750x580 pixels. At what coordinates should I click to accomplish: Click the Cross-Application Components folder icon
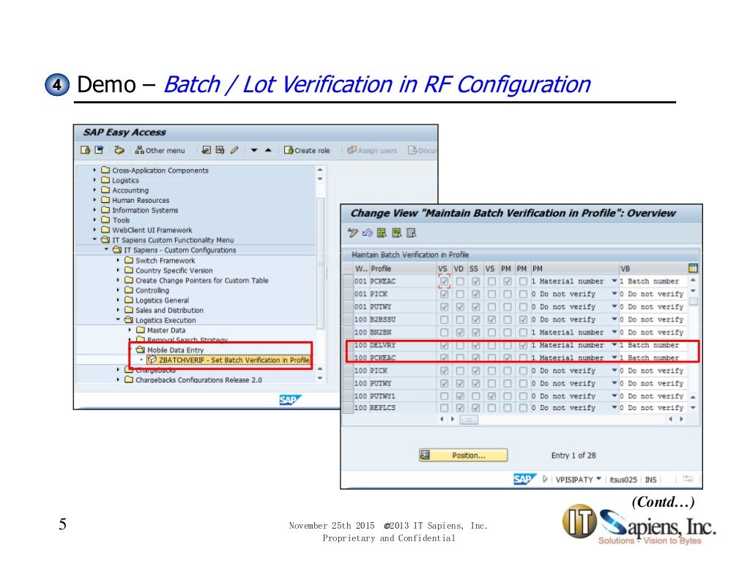point(105,170)
